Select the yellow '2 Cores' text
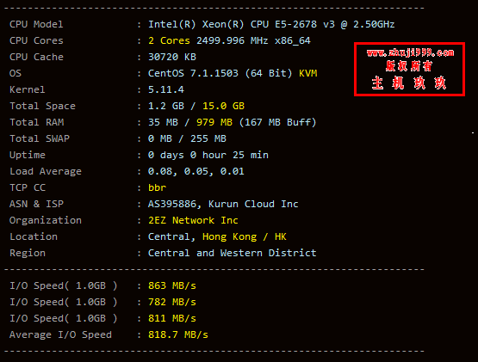This screenshot has height=362, width=478. point(169,40)
